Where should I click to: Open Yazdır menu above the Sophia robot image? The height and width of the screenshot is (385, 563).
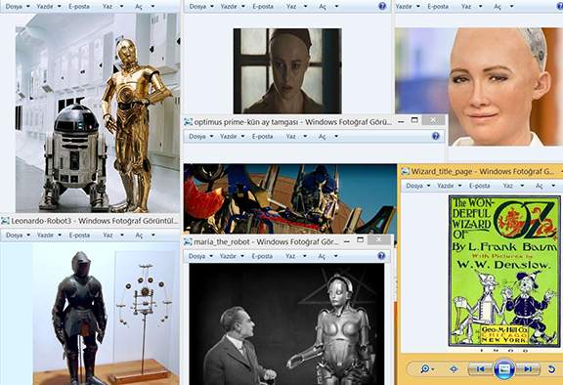pos(408,7)
